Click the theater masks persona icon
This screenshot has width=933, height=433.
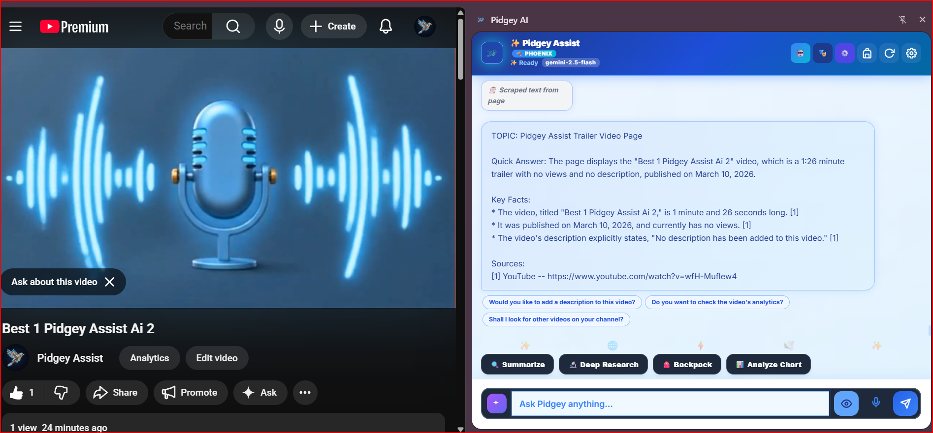[823, 53]
